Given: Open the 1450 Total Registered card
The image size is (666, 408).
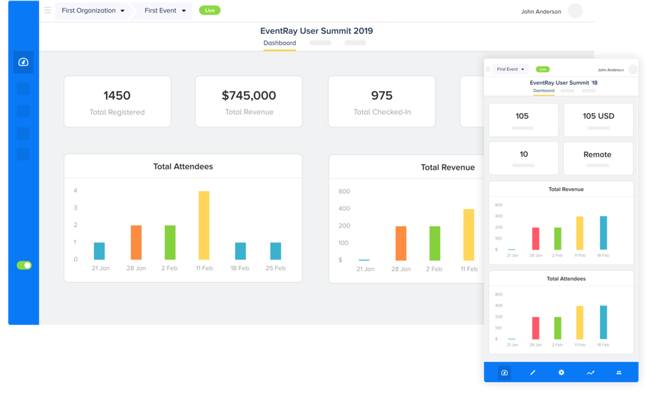Looking at the screenshot, I should point(118,101).
